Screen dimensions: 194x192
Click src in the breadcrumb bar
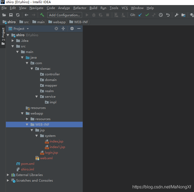tap(24, 22)
